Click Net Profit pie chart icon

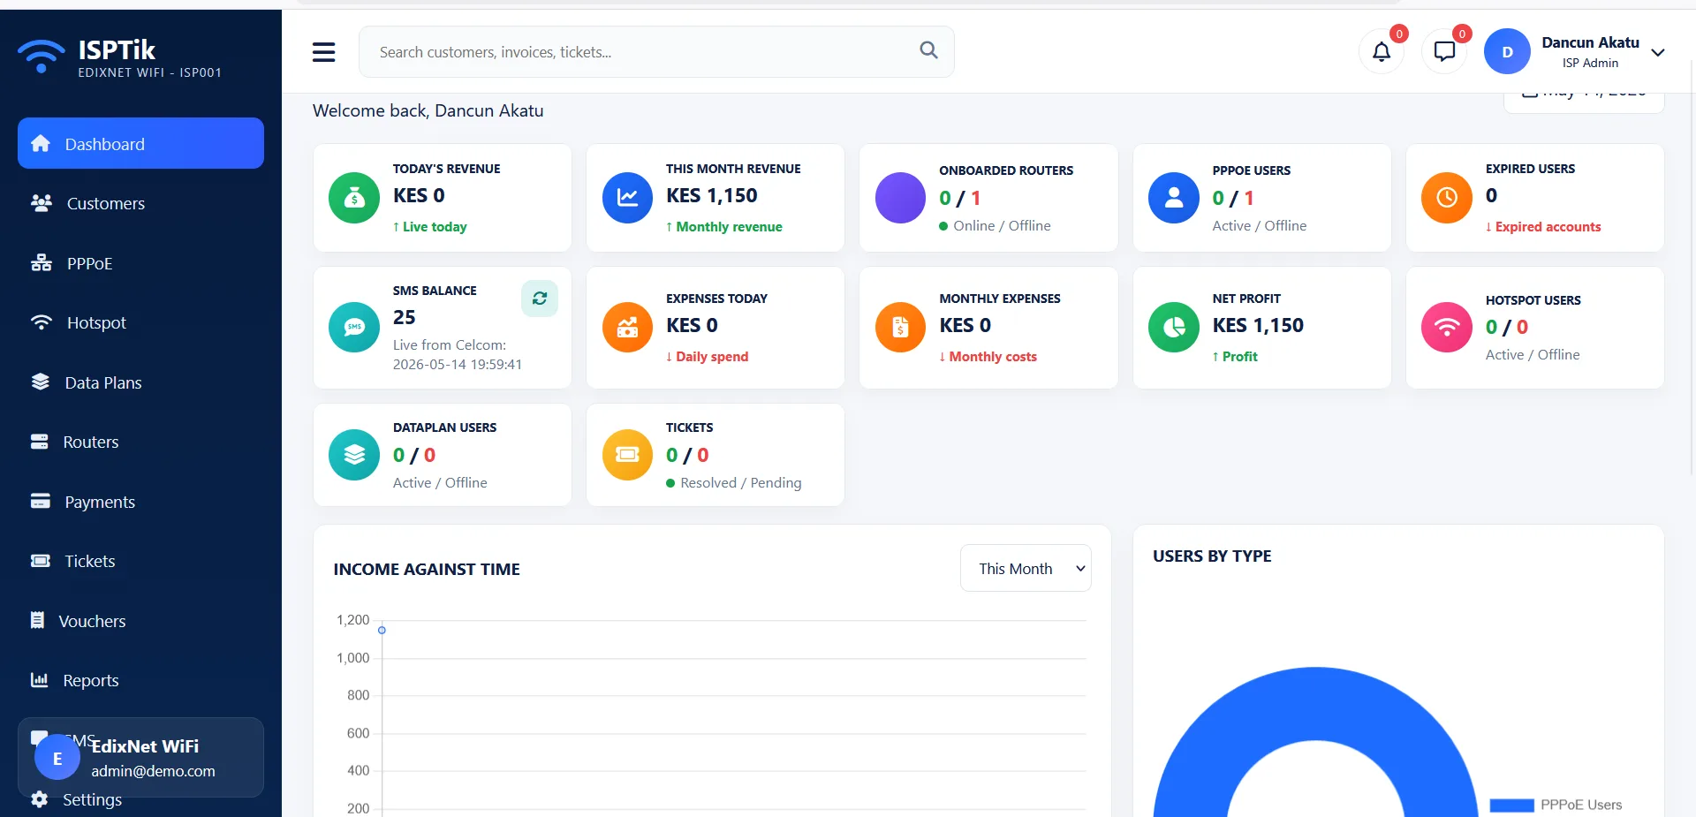[x=1173, y=327]
